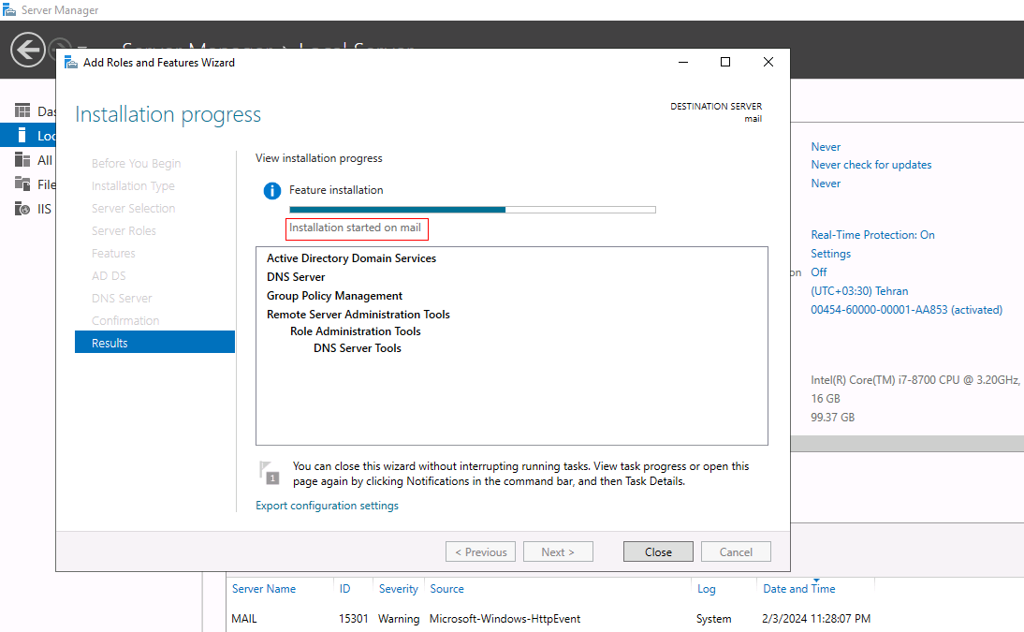Image resolution: width=1024 pixels, height=632 pixels.
Task: Sort events by Date and Time column
Action: coord(798,588)
